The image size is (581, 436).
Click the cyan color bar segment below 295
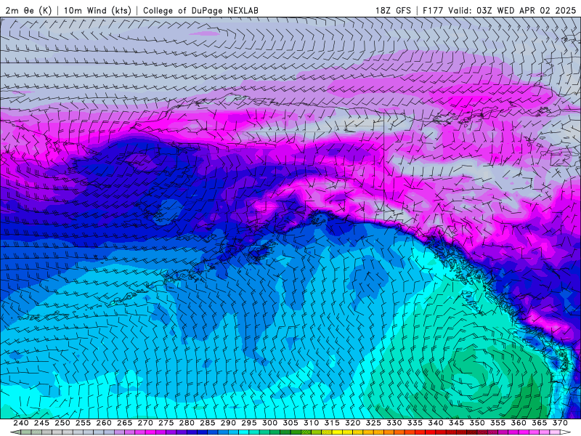(x=244, y=432)
